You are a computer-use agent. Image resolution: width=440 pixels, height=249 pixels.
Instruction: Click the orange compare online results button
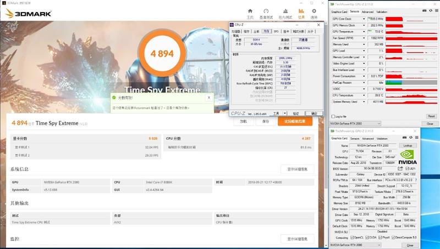pyautogui.click(x=295, y=121)
